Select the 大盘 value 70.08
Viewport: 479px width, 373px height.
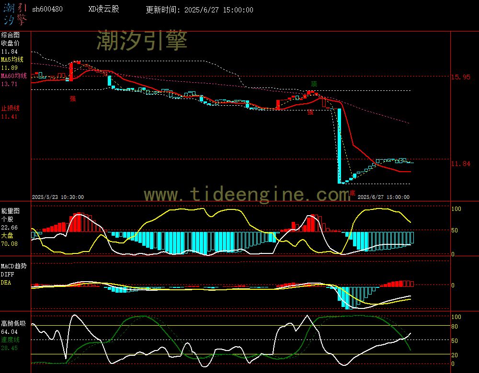click(x=10, y=244)
